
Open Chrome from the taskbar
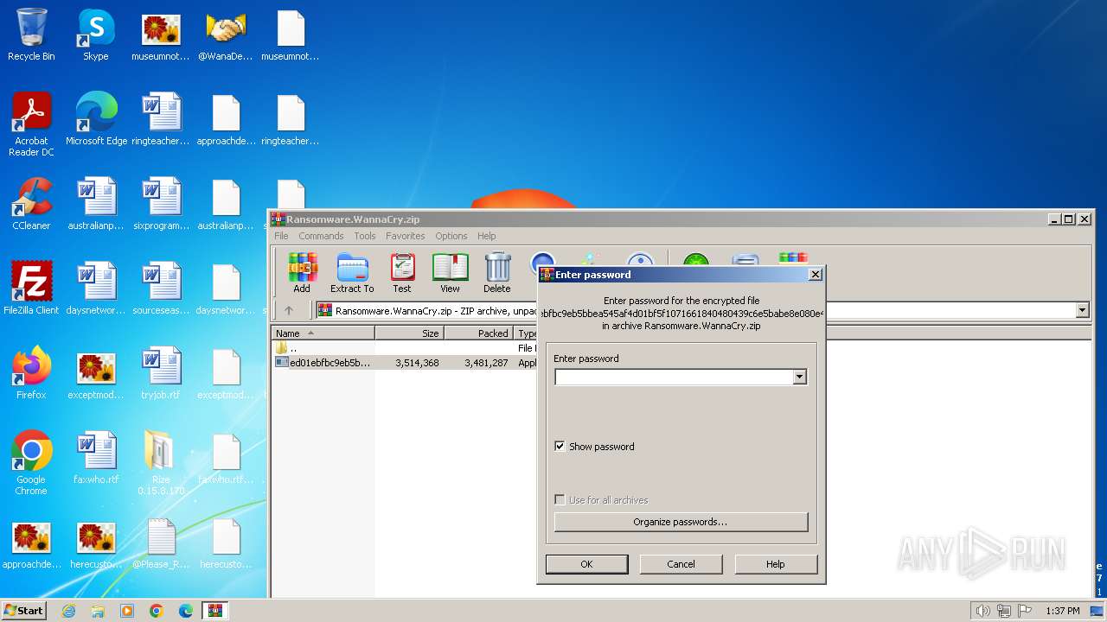[x=157, y=611]
